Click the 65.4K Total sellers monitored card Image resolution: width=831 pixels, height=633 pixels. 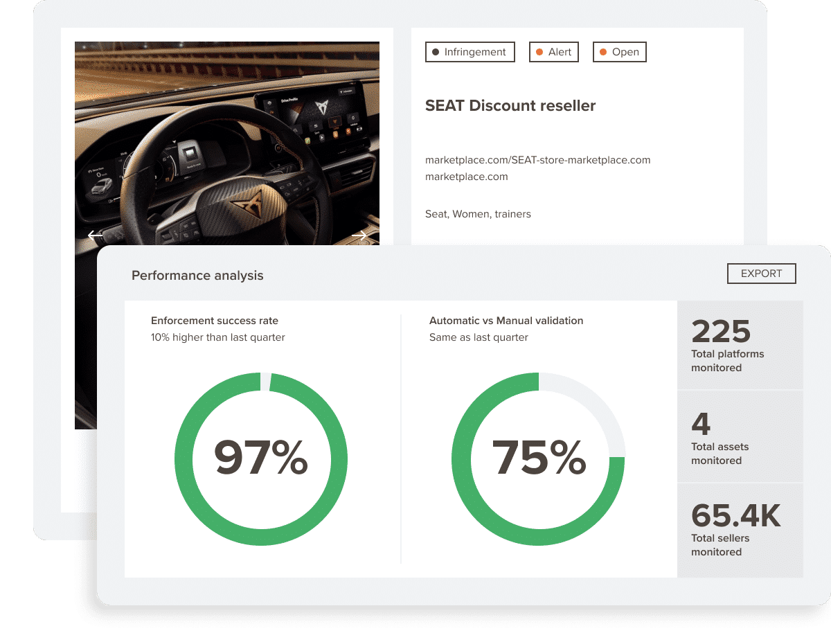740,531
